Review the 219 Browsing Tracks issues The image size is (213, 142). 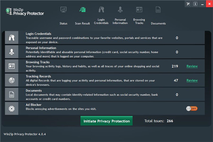point(192,66)
